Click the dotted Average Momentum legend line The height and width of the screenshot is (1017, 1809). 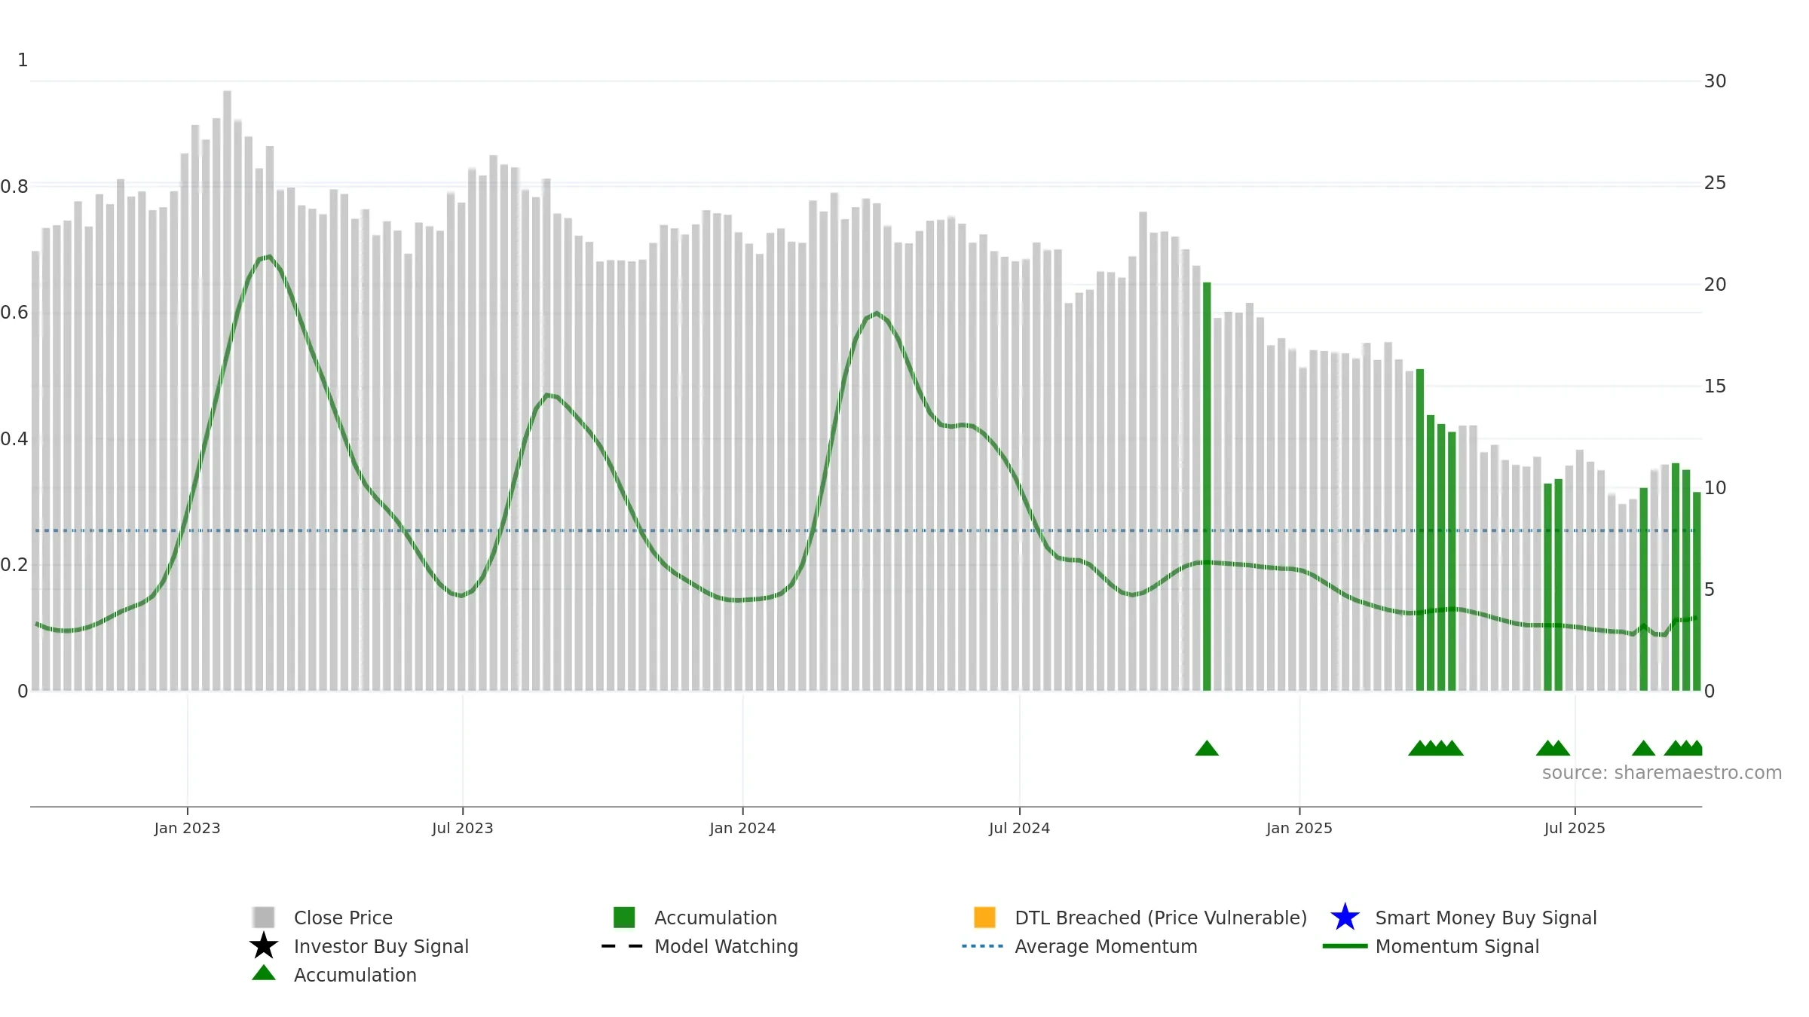tap(983, 946)
